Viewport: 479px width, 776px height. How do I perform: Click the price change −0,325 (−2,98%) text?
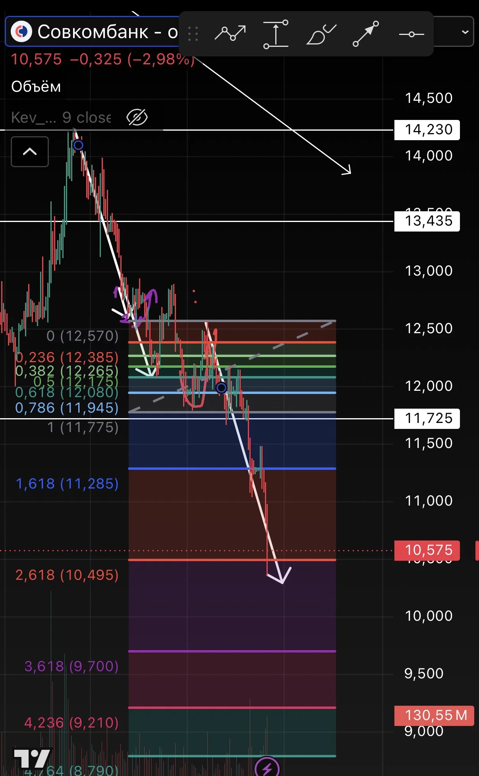[133, 60]
